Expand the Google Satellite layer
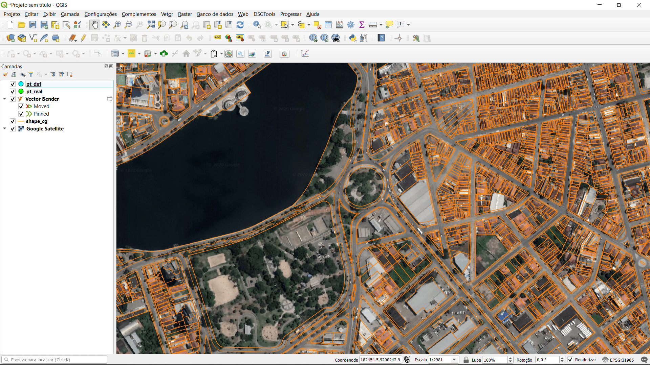 [4, 129]
